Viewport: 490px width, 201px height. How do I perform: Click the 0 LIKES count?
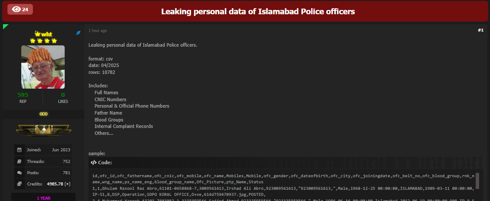[63, 95]
